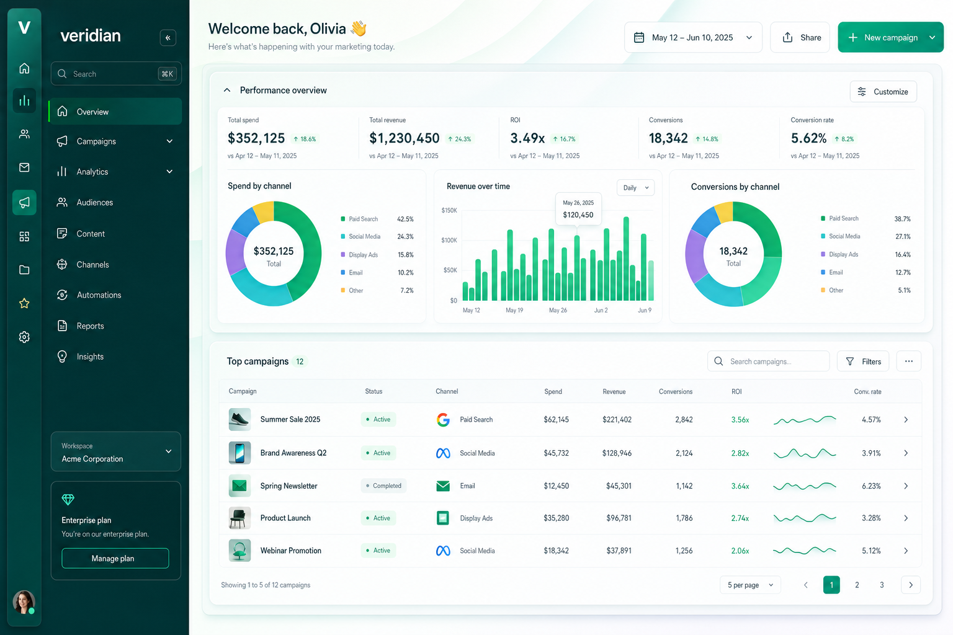Open the New campaign dropdown arrow

pos(932,38)
